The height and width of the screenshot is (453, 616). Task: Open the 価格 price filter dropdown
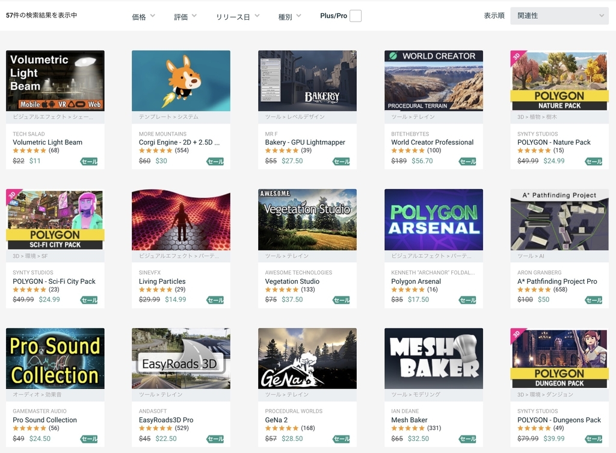[143, 16]
